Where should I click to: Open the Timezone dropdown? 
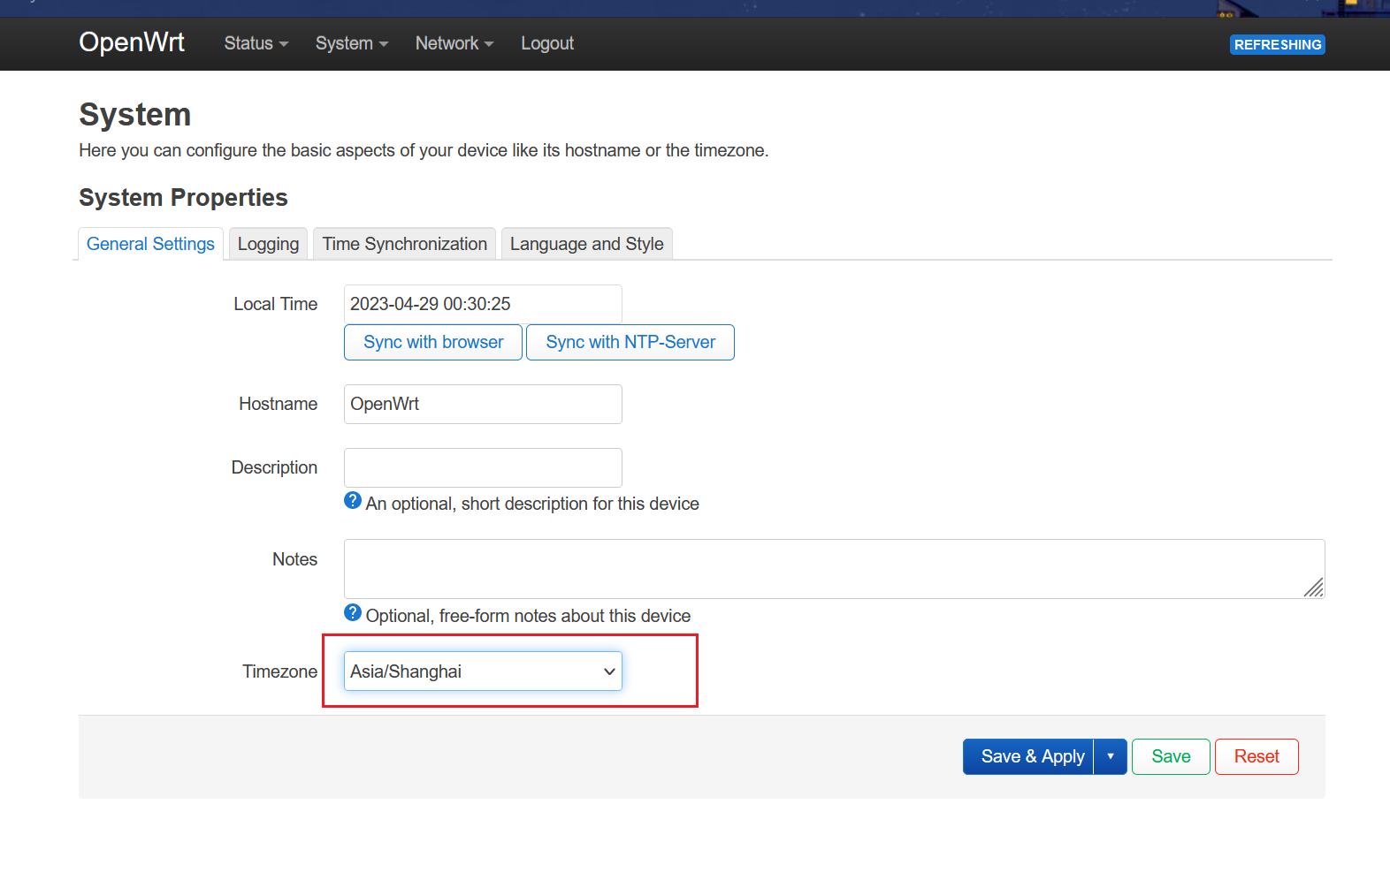point(483,671)
